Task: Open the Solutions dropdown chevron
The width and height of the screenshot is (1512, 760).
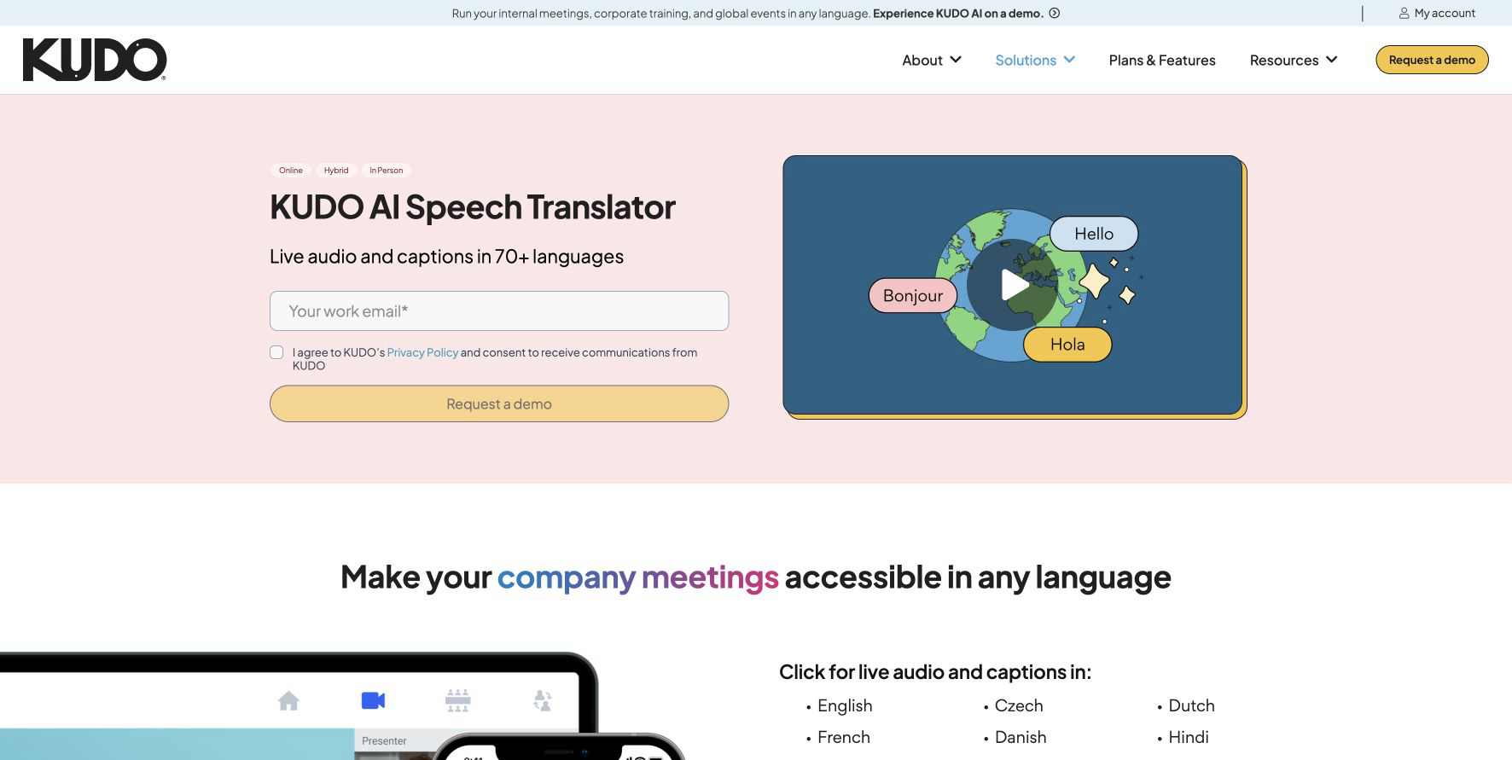Action: pyautogui.click(x=1069, y=60)
